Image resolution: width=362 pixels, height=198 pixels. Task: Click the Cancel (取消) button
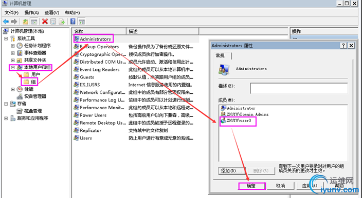point(281,186)
